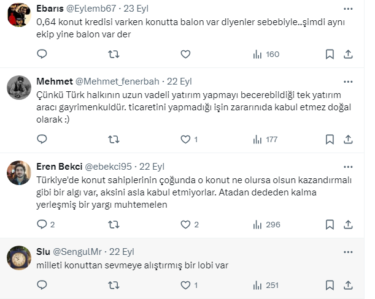
Task: Go to @ebekci95 profile handle
Action: tap(109, 167)
